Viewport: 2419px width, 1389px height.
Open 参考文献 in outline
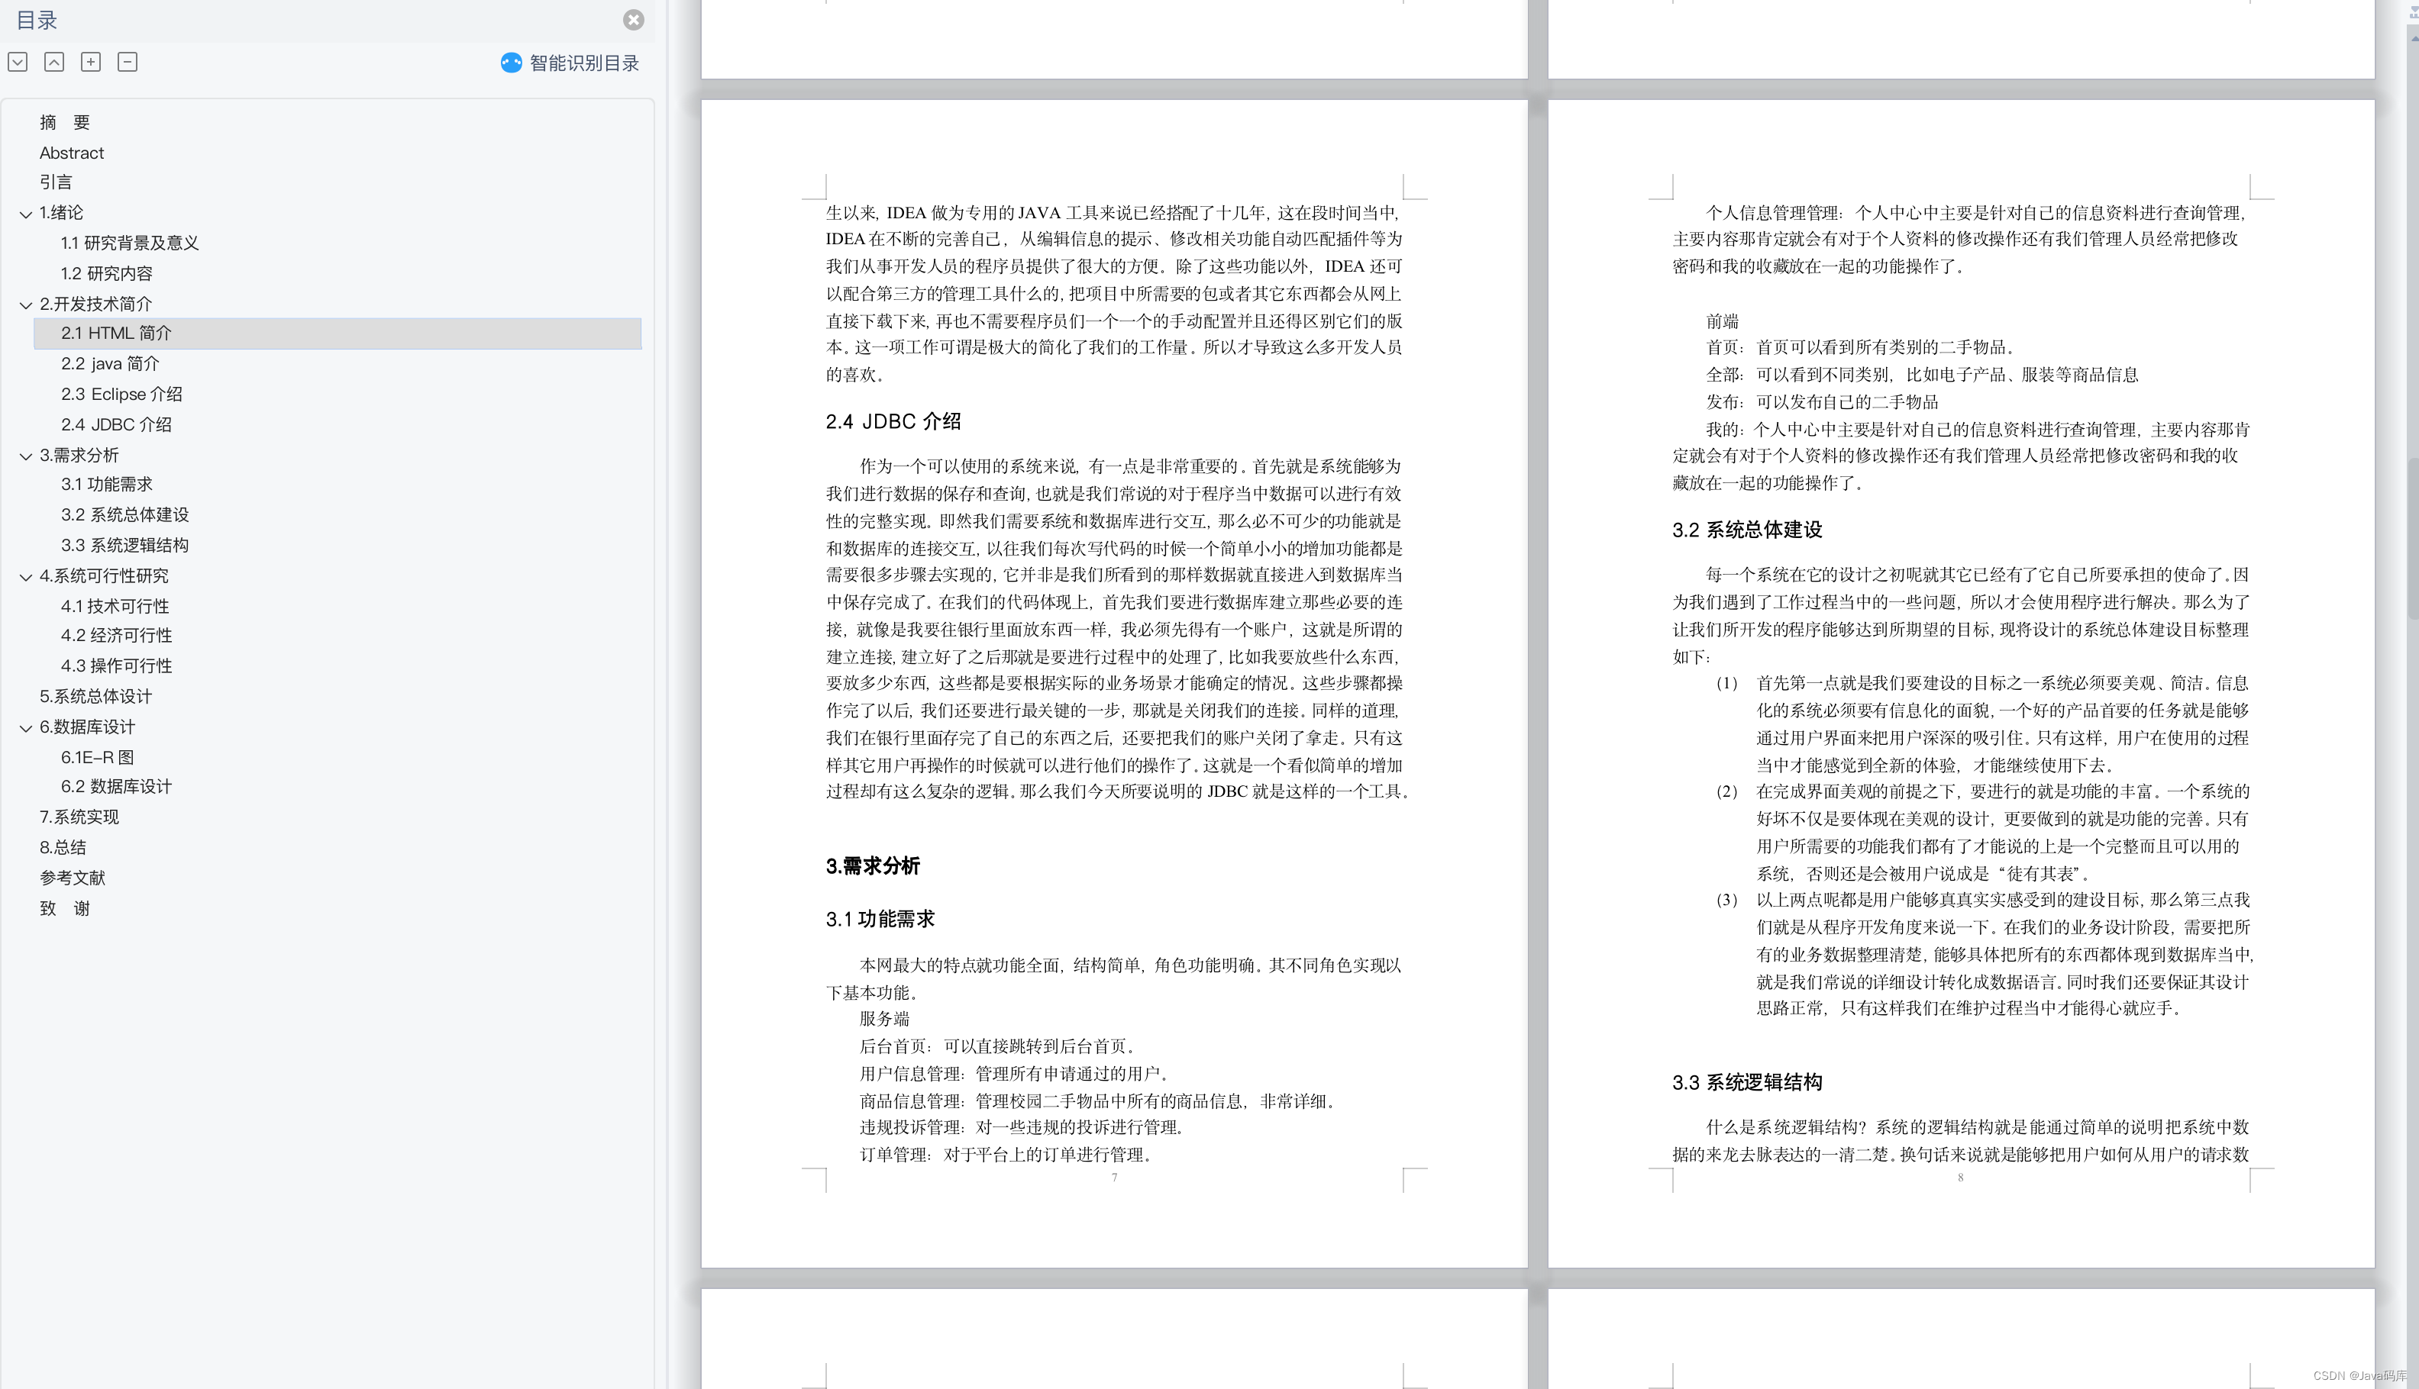click(x=73, y=878)
